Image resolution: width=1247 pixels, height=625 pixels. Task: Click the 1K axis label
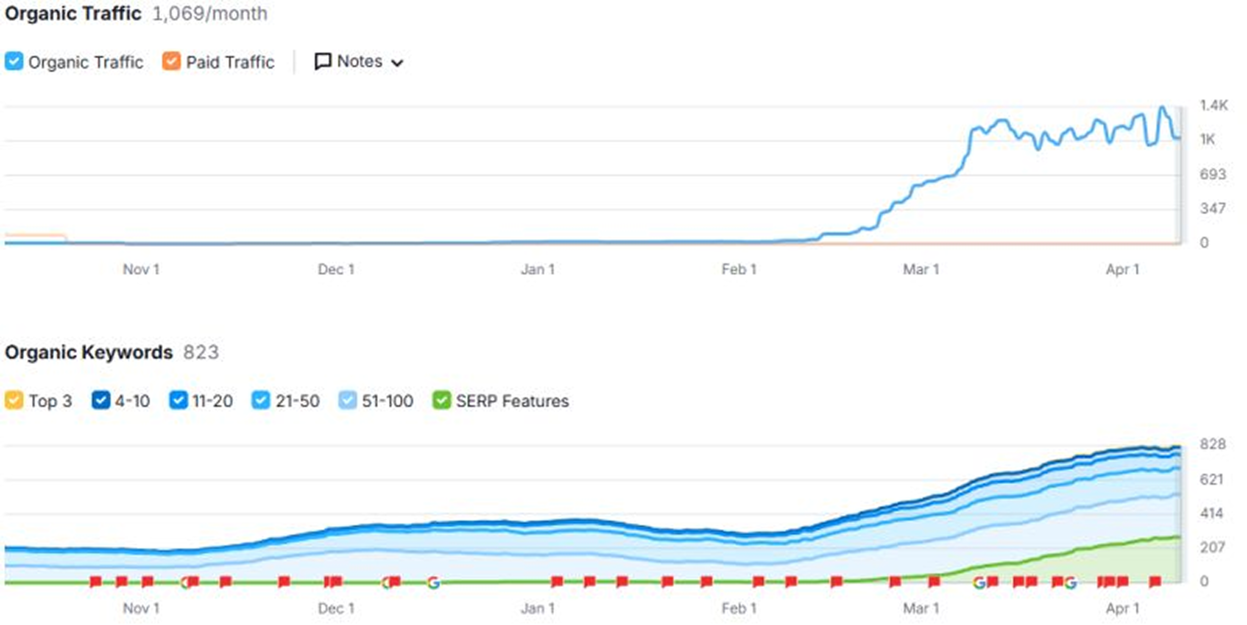1208,139
